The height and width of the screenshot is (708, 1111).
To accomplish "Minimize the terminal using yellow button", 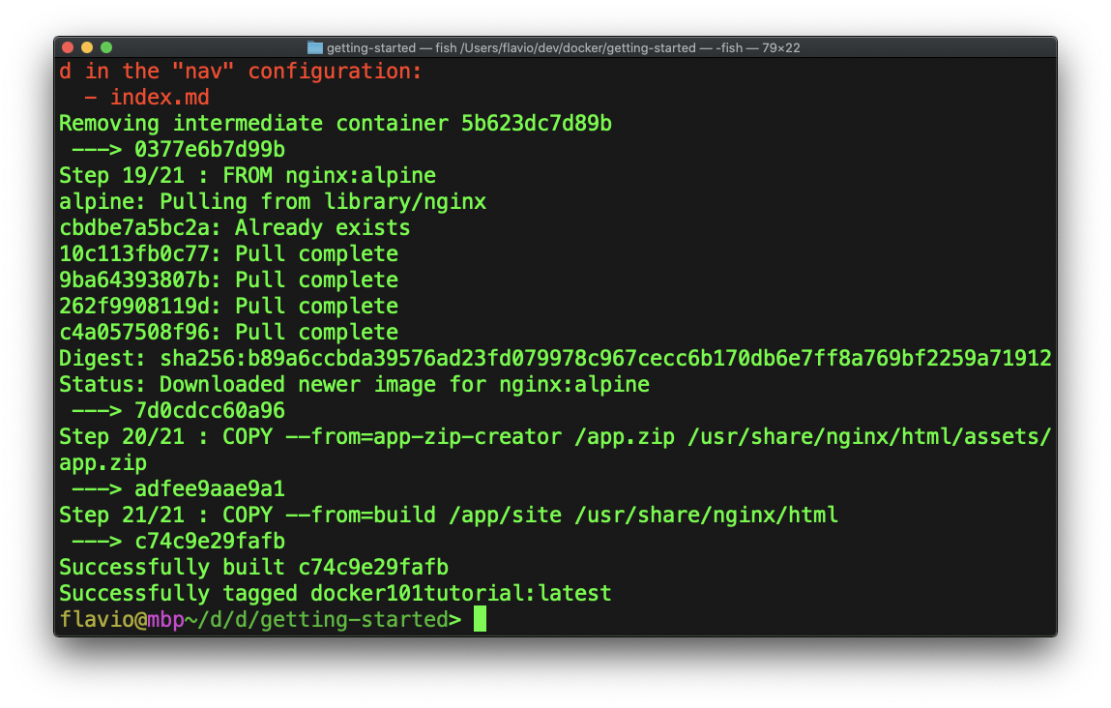I will click(x=87, y=47).
